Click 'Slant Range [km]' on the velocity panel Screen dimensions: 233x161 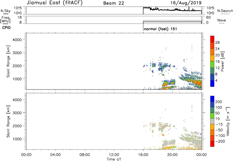point(8,121)
